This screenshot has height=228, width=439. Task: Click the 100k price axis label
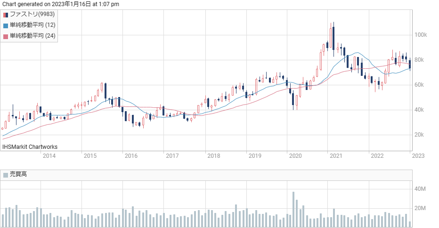point(421,35)
